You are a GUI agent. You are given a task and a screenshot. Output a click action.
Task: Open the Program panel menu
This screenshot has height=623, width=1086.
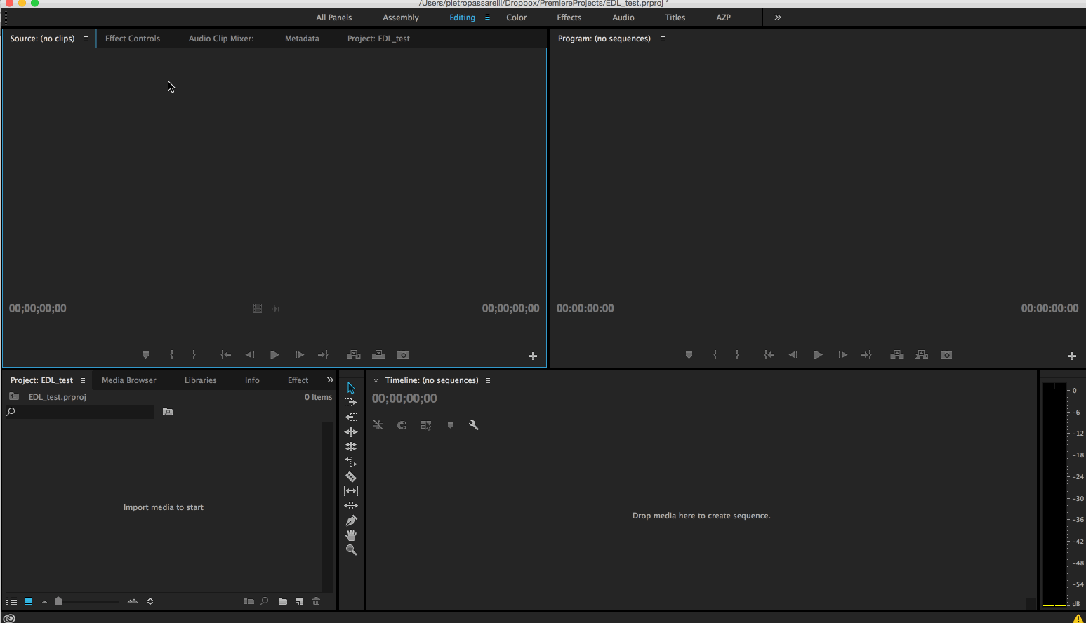pyautogui.click(x=662, y=39)
